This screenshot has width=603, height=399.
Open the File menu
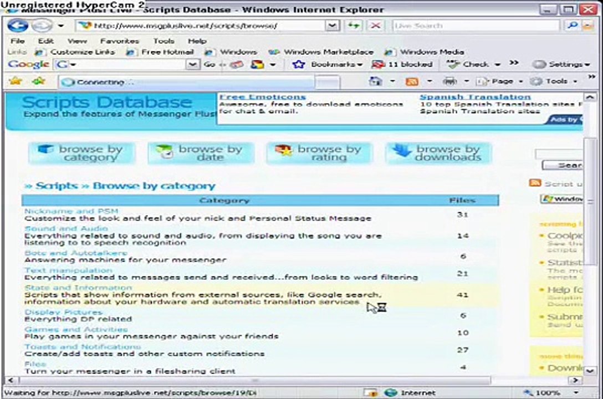pyautogui.click(x=18, y=41)
